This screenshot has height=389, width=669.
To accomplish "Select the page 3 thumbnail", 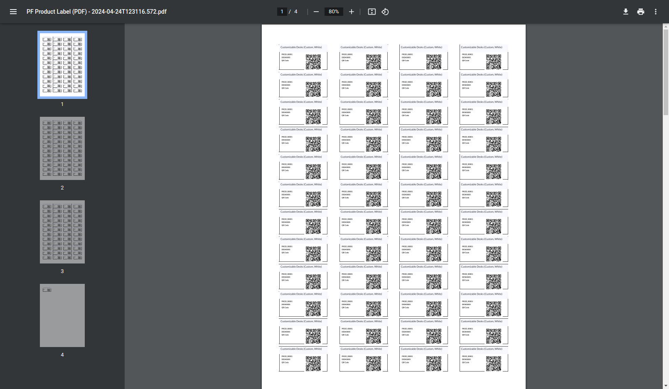I will pyautogui.click(x=62, y=232).
